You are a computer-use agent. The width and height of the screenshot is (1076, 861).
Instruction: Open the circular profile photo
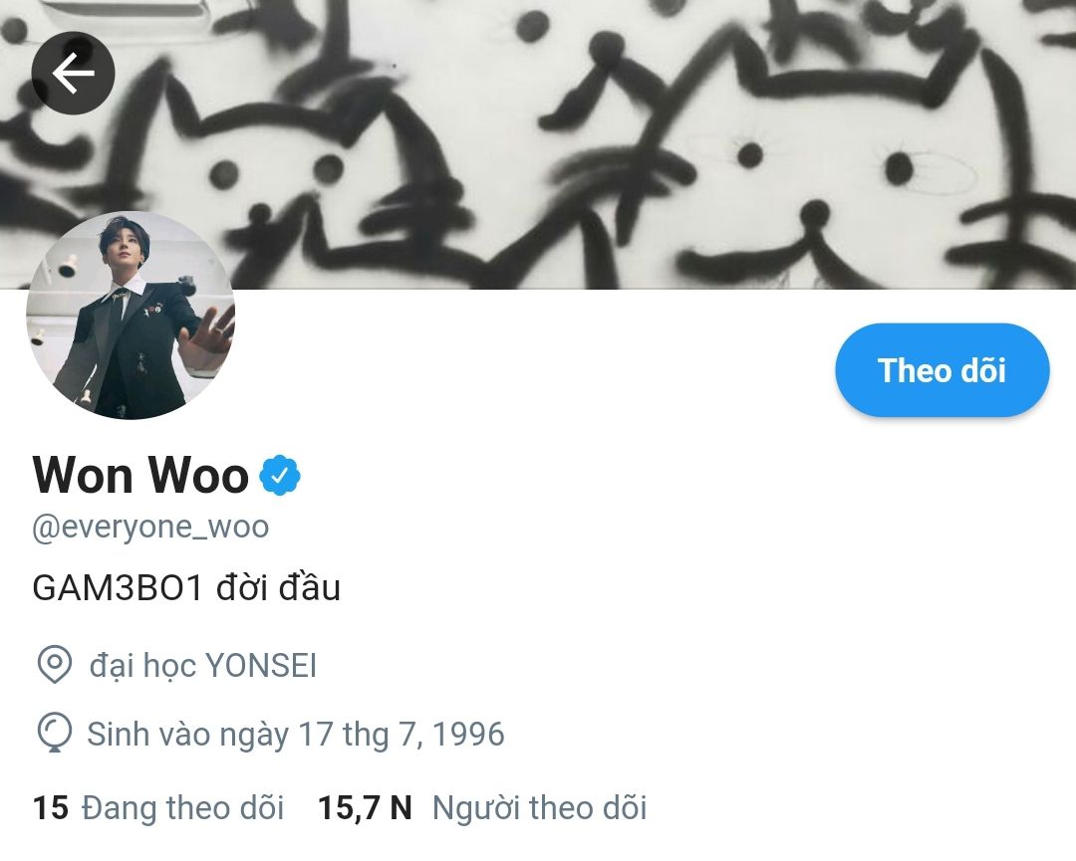131,316
